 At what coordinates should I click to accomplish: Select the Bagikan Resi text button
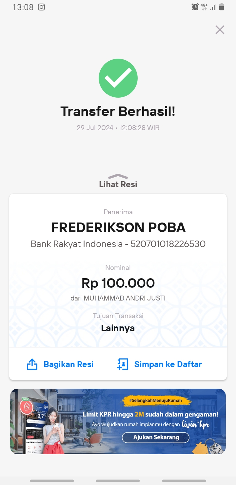(x=69, y=364)
